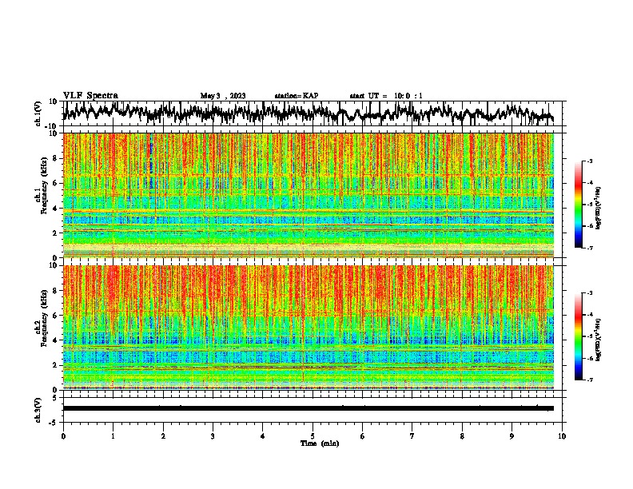Click time axis tick label '6'
The width and height of the screenshot is (633, 489).
(x=363, y=436)
